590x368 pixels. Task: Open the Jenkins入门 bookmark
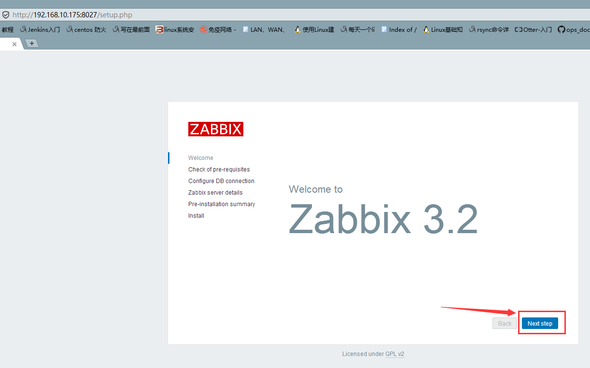pyautogui.click(x=40, y=29)
